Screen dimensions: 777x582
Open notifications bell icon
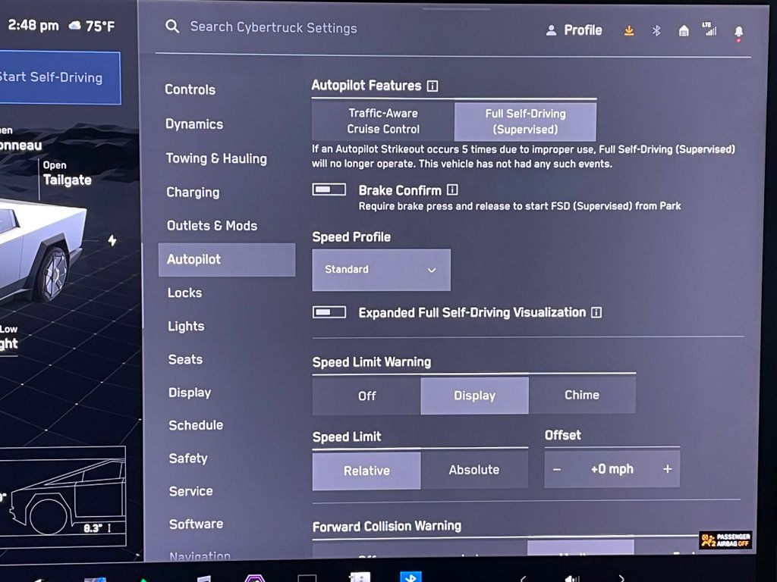tap(738, 33)
